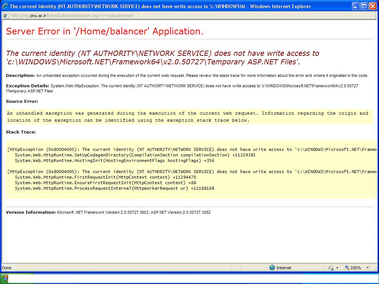The width and height of the screenshot is (379, 284).
Task: Click the '100%' zoom level value
Action: [356, 268]
